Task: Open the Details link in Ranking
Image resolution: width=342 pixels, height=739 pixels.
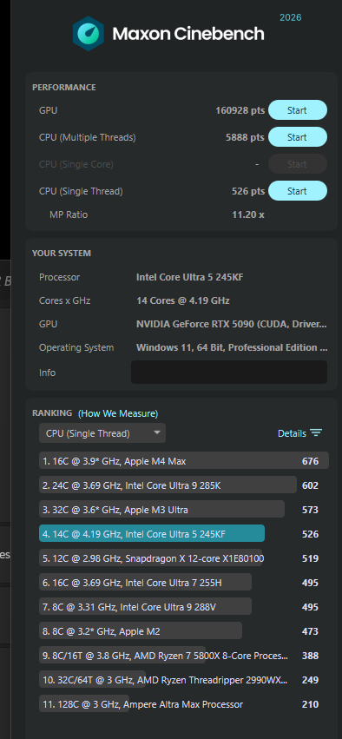Action: [292, 433]
